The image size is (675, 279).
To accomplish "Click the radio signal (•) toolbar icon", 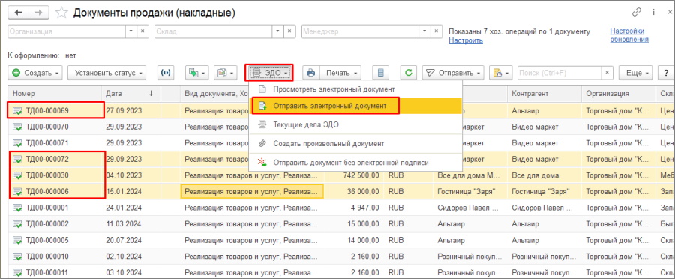I will point(166,73).
